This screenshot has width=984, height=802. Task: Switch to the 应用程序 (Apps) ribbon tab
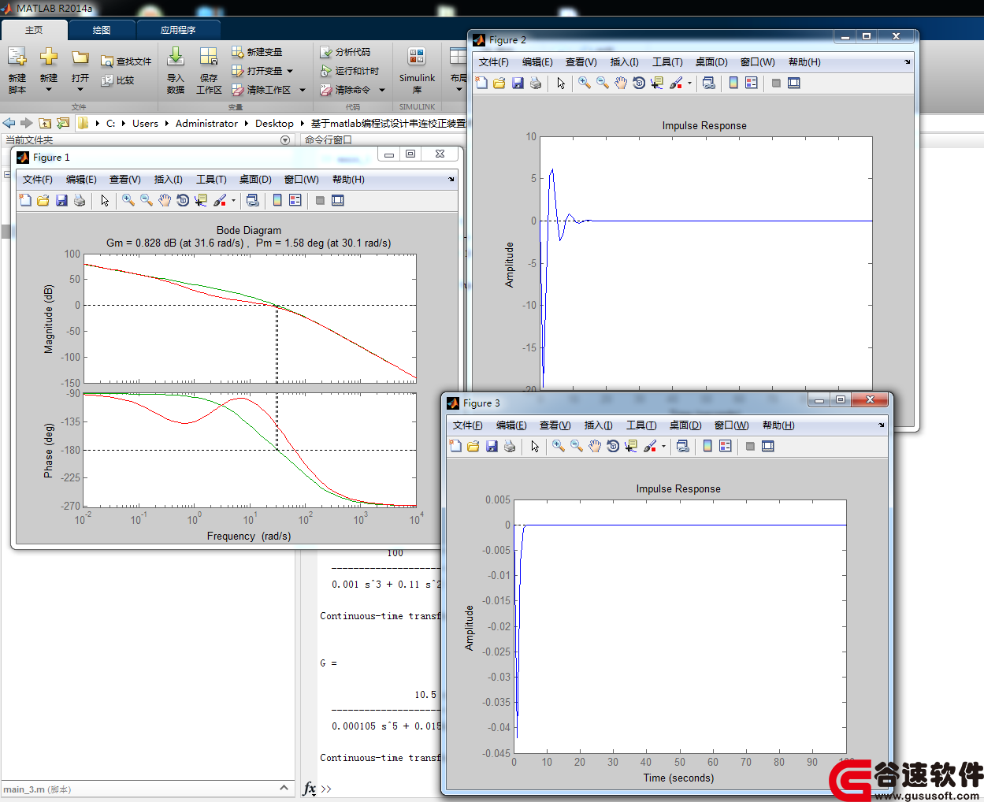(178, 30)
